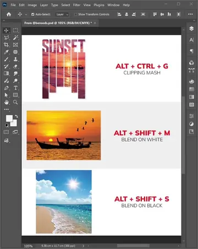This screenshot has height=249, width=198.
Task: Open the Character panel icon
Action: pos(191,40)
